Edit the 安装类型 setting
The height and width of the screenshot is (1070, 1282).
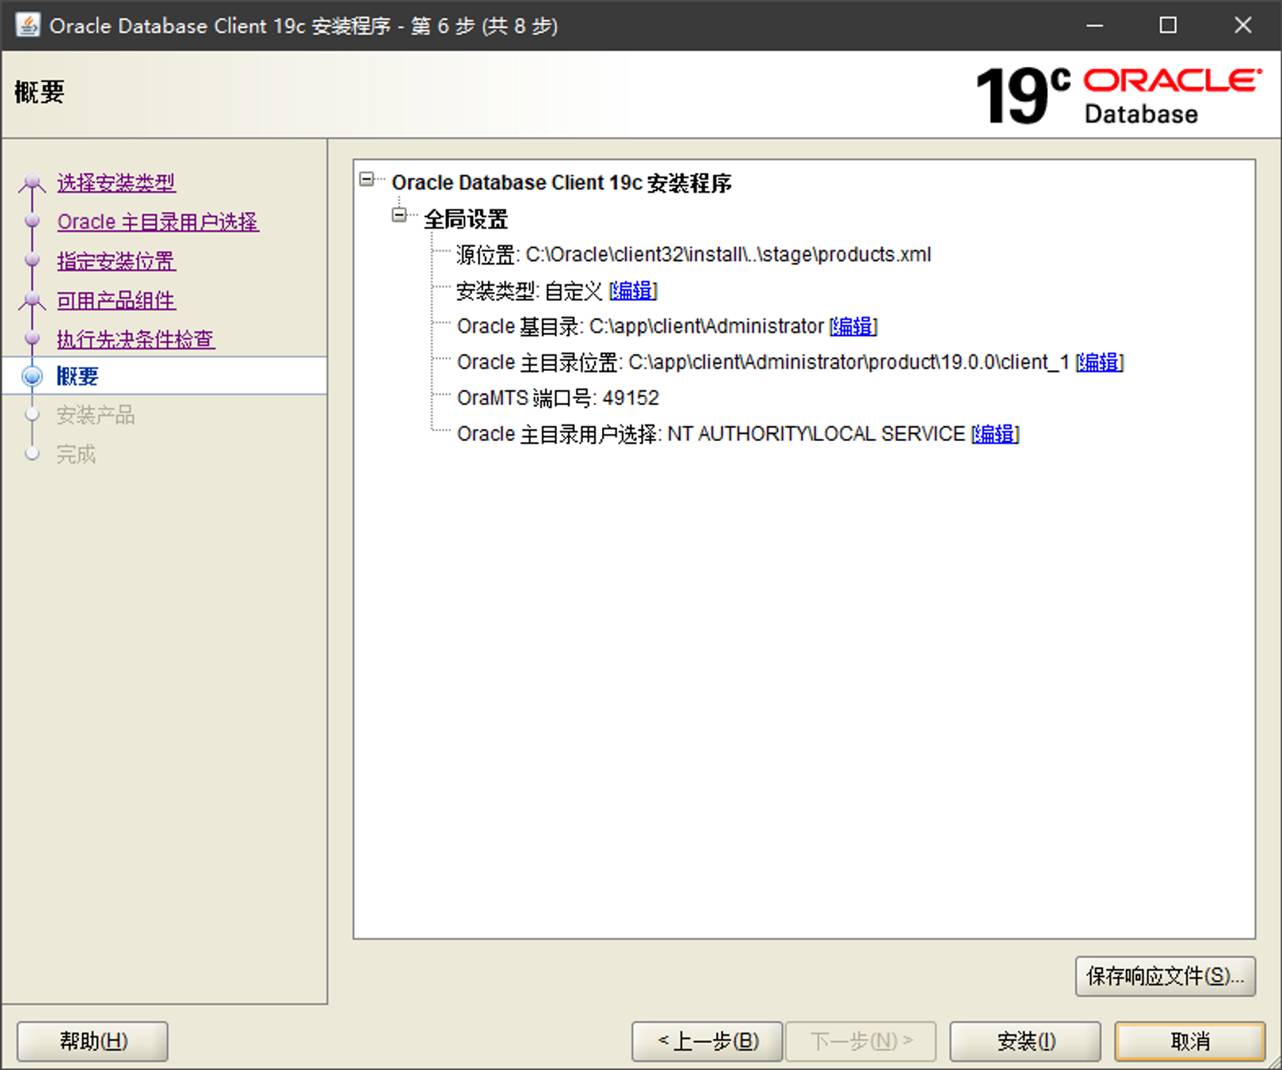[x=632, y=291]
